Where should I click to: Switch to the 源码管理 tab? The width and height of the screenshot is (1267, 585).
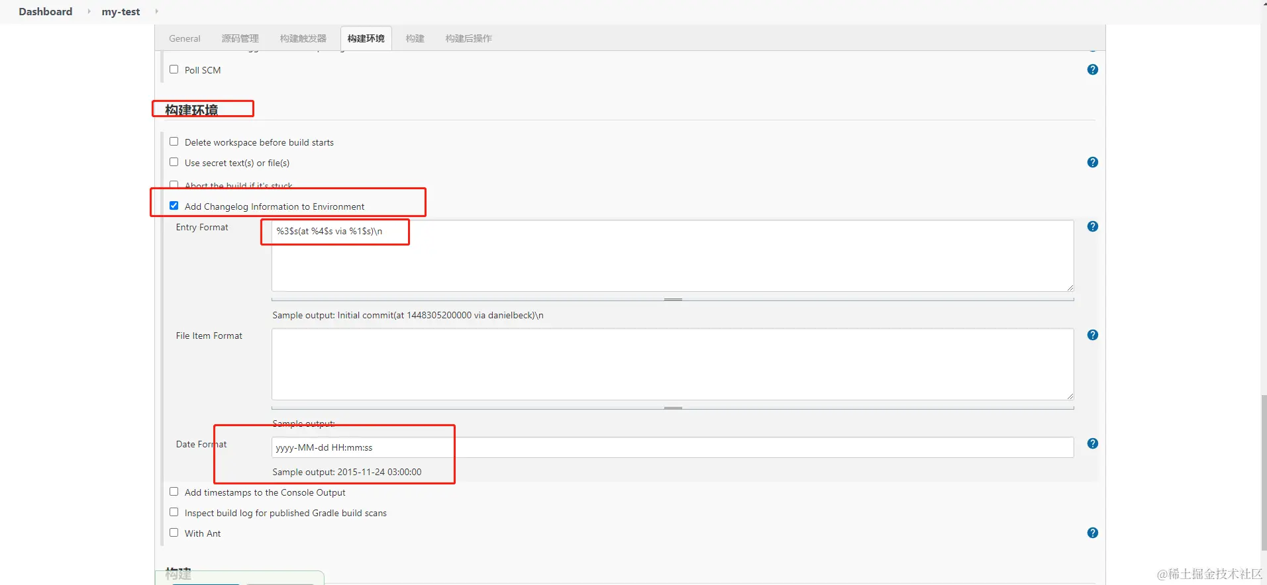pos(240,38)
